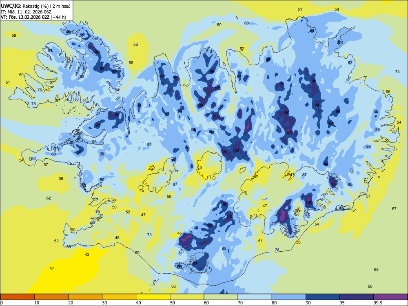Click the humidity value "69" on the map
Image resolution: width=408 pixels, height=306 pixels.
click(137, 253)
